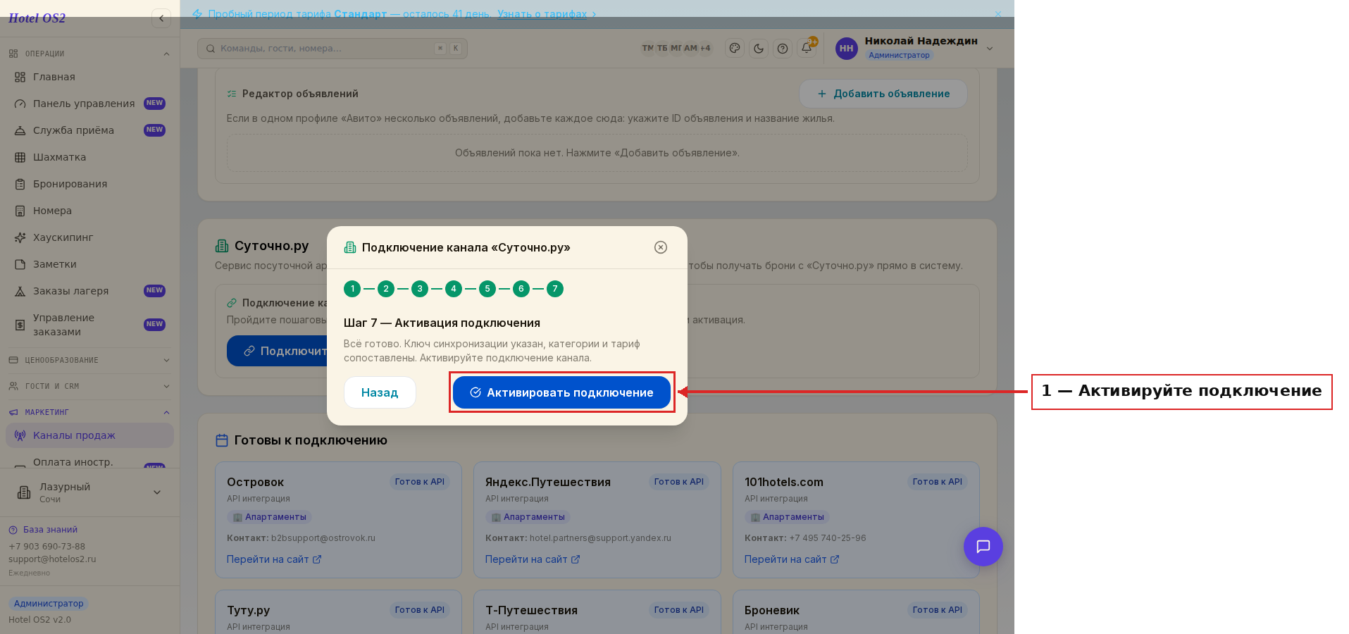Toggle dark mode moon icon
The image size is (1349, 634).
tap(759, 49)
